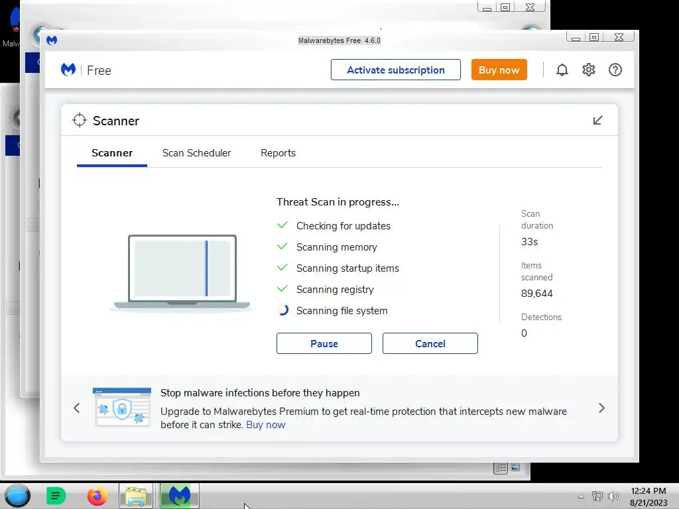The height and width of the screenshot is (509, 679).
Task: Click the Malwarebytes logo beside Free
Action: 68,70
